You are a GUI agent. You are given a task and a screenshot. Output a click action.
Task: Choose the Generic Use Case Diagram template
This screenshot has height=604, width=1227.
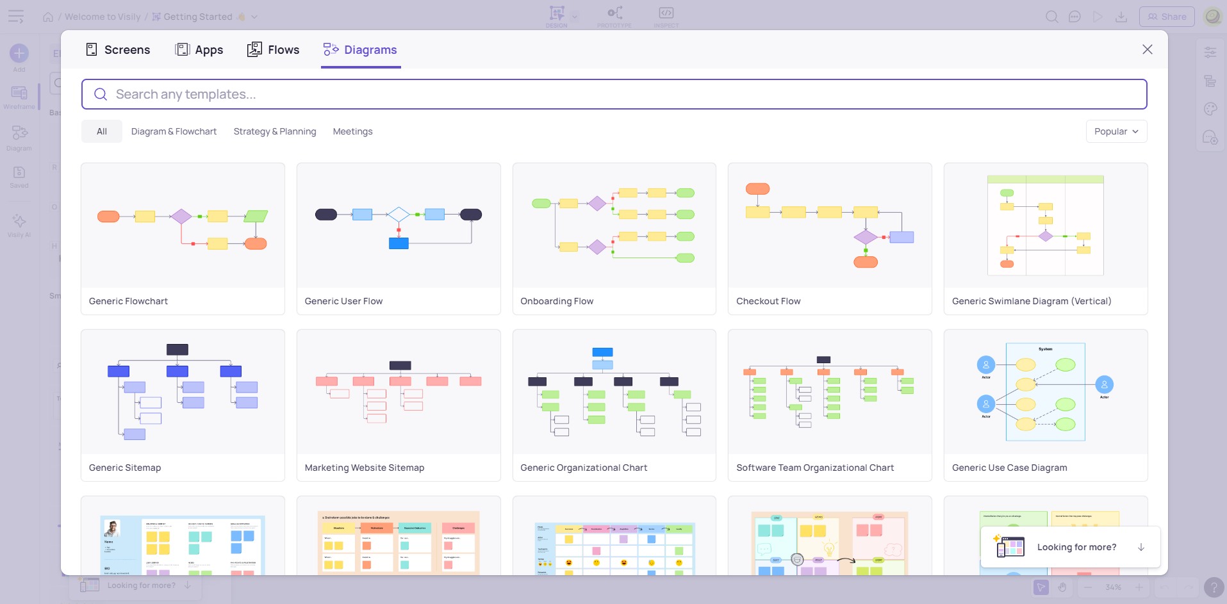pyautogui.click(x=1046, y=405)
